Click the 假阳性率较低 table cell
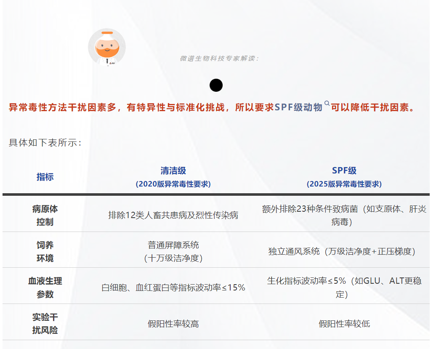This screenshot has width=436, height=349. coord(344,324)
